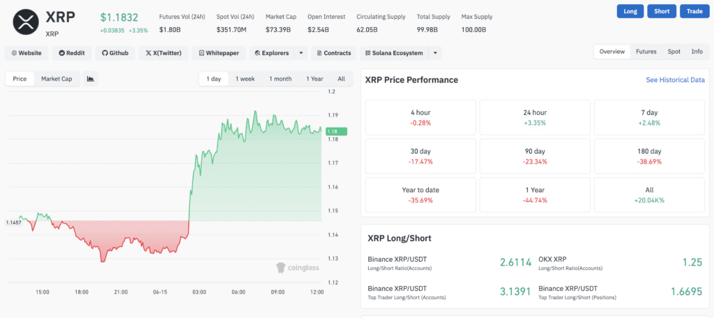The width and height of the screenshot is (714, 318).
Task: Click the 7 day performance card
Action: point(649,117)
